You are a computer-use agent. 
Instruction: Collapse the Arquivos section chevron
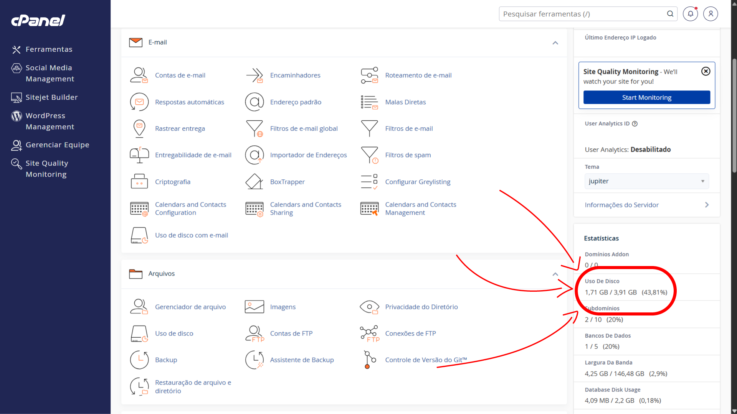tap(555, 274)
